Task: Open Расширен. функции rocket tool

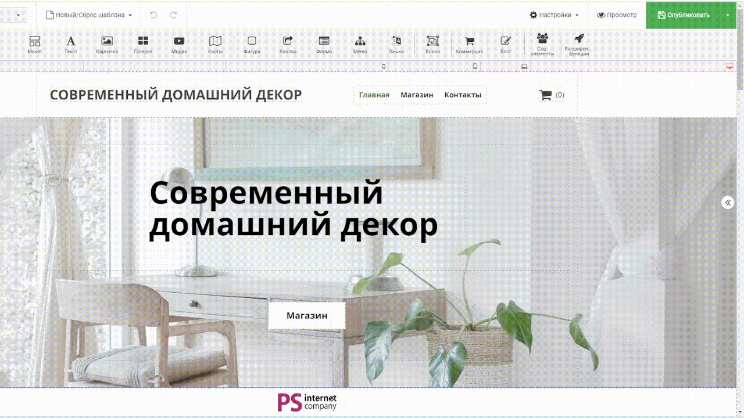Action: 578,44
